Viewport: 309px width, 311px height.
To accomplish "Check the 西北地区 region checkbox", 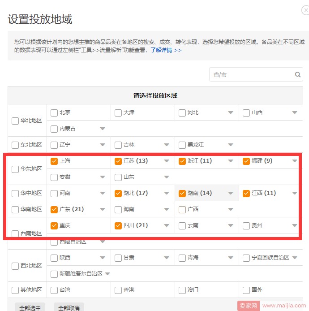I will point(15,266).
